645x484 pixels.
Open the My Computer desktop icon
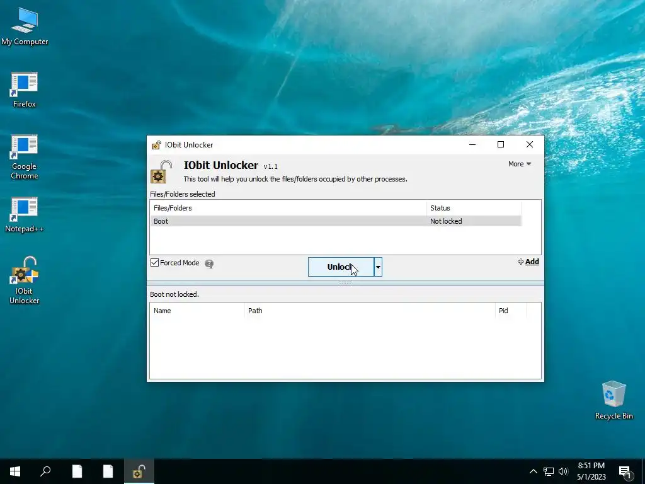point(25,26)
